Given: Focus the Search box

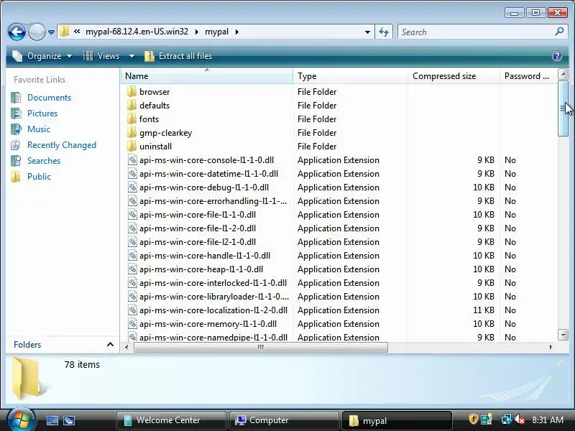Looking at the screenshot, I should click(477, 32).
